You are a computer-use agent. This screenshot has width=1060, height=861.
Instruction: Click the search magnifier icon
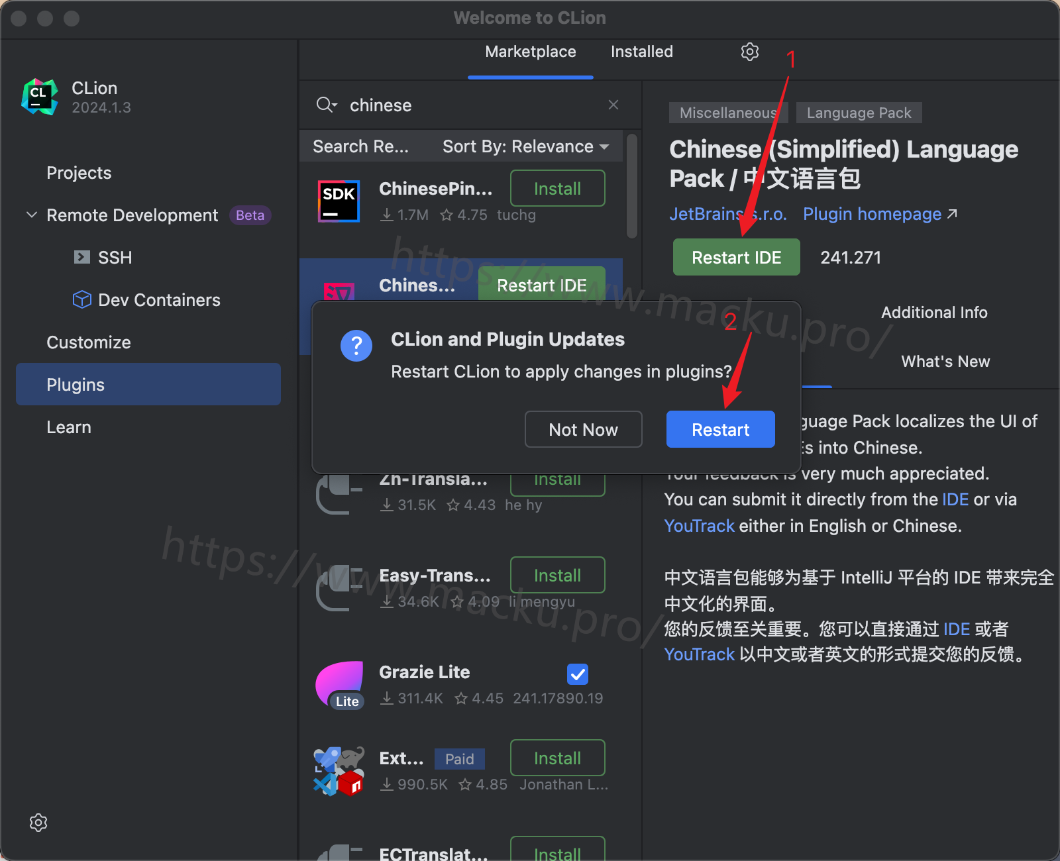(x=324, y=105)
